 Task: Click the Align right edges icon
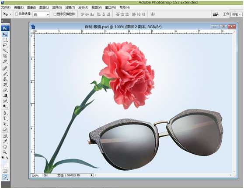coord(108,14)
